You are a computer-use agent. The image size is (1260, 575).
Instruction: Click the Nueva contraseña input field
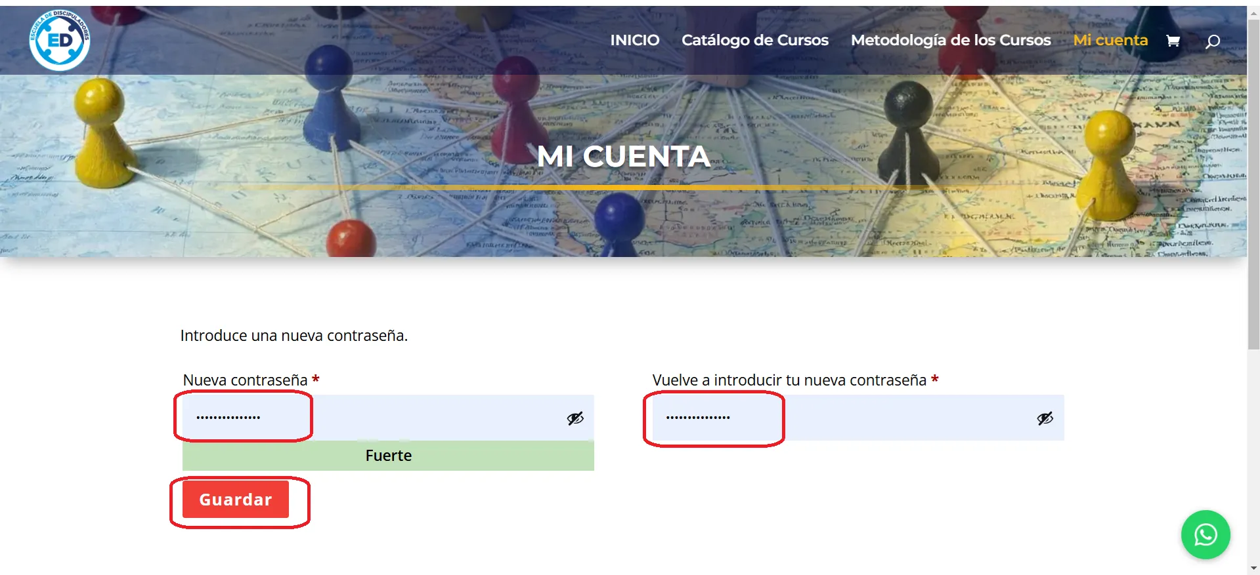(x=388, y=418)
